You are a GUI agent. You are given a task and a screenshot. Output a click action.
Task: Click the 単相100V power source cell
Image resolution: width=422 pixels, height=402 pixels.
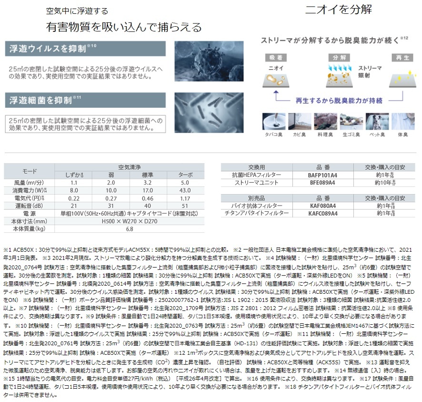coord(130,214)
